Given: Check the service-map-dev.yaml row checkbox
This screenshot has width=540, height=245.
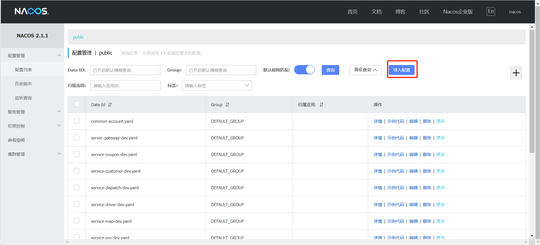Looking at the screenshot, I should tap(76, 220).
